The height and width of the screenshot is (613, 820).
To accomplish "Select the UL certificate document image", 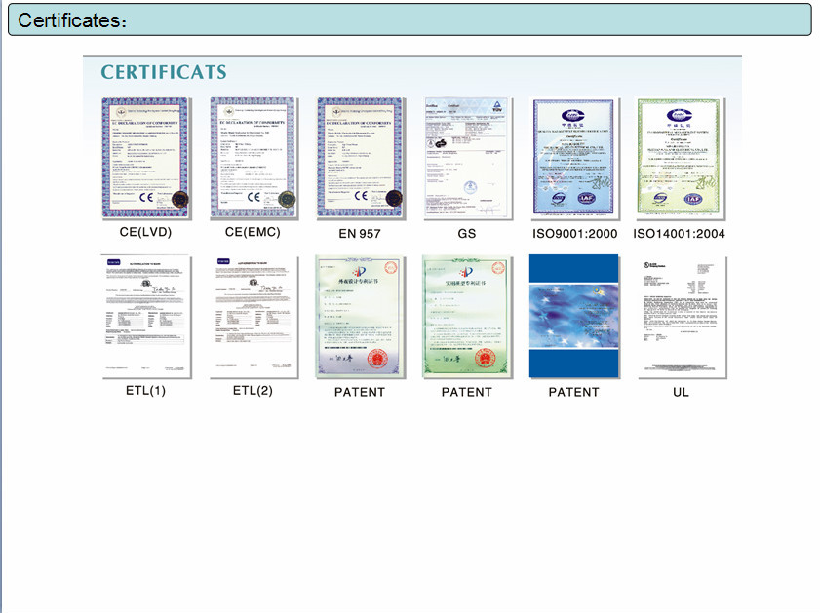I will click(682, 316).
